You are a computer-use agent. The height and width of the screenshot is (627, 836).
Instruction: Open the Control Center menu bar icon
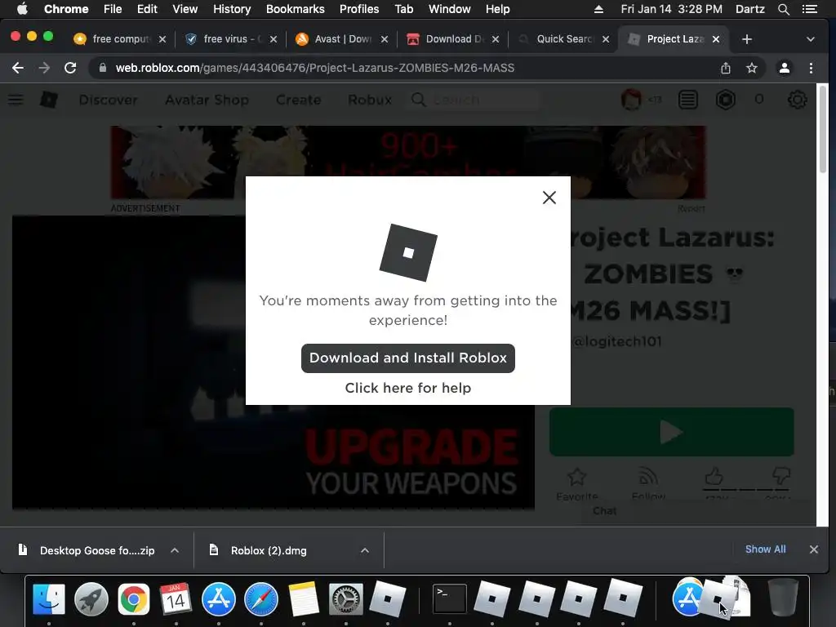pyautogui.click(x=810, y=9)
